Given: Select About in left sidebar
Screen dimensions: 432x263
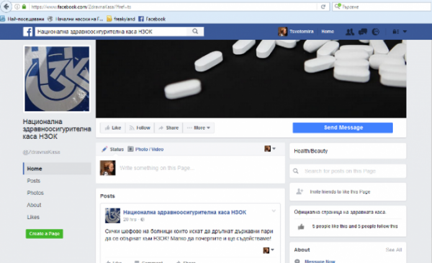Looking at the screenshot, I should 34,205.
